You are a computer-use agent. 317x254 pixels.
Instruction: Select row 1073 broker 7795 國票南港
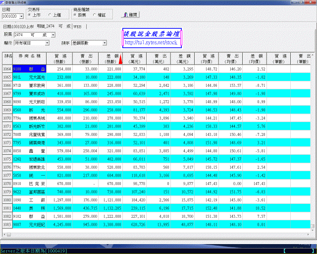coord(30,142)
